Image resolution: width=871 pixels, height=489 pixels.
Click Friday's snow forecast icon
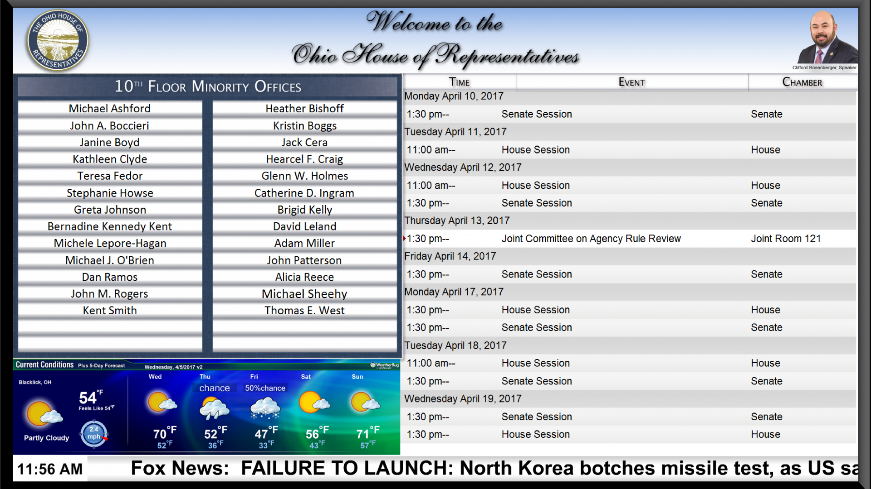pyautogui.click(x=265, y=408)
